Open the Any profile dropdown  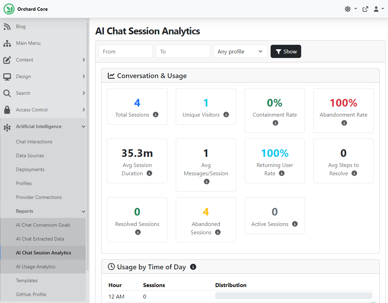point(240,51)
